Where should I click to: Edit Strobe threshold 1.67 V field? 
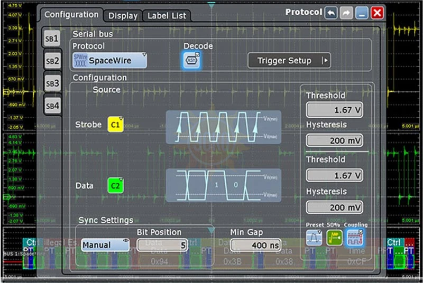pyautogui.click(x=335, y=110)
